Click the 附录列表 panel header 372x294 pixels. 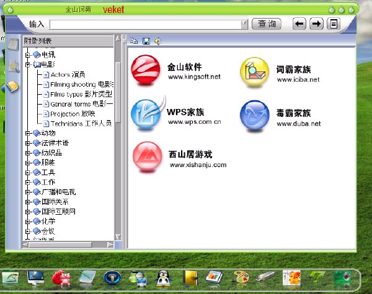pyautogui.click(x=68, y=41)
